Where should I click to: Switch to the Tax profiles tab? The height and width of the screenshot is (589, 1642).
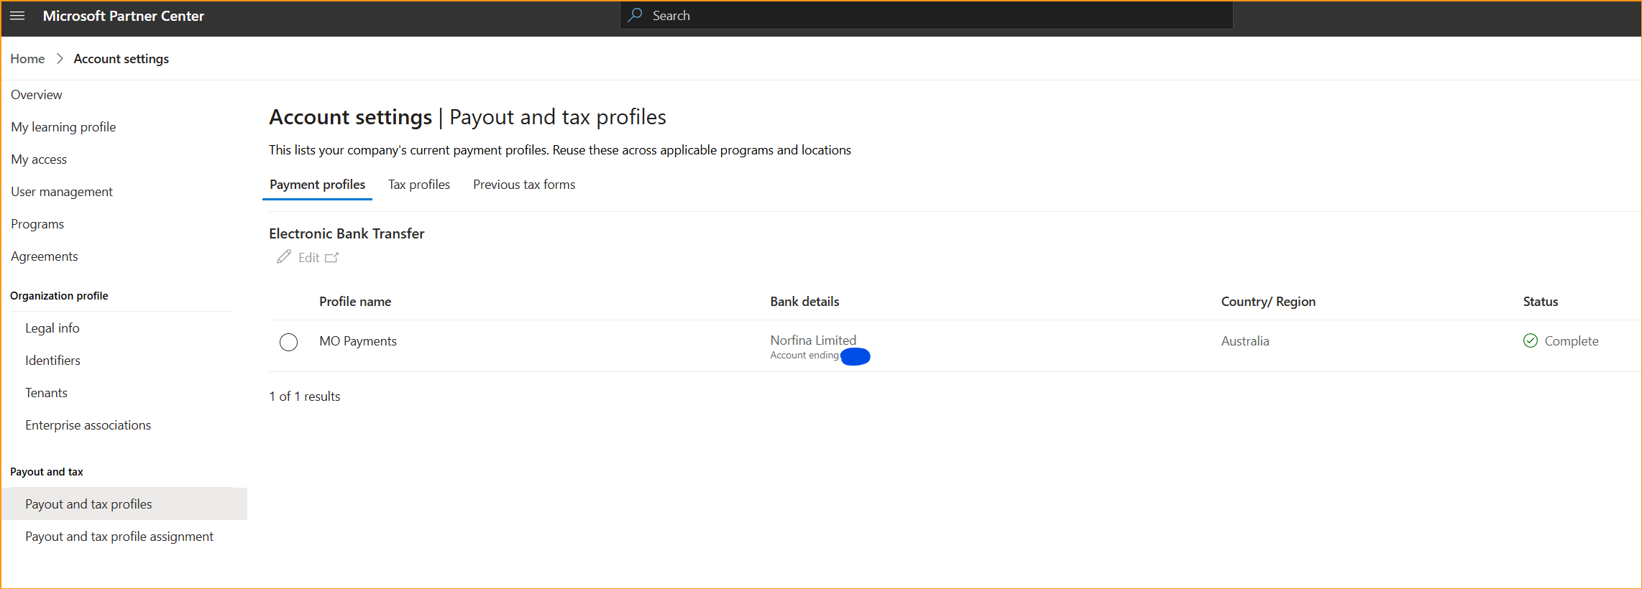419,185
